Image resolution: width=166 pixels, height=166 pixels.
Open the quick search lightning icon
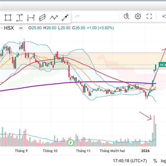(126, 16)
